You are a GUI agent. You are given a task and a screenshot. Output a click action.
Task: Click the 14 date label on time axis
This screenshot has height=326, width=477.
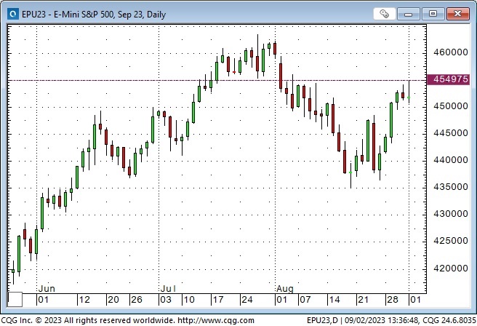[334, 300]
